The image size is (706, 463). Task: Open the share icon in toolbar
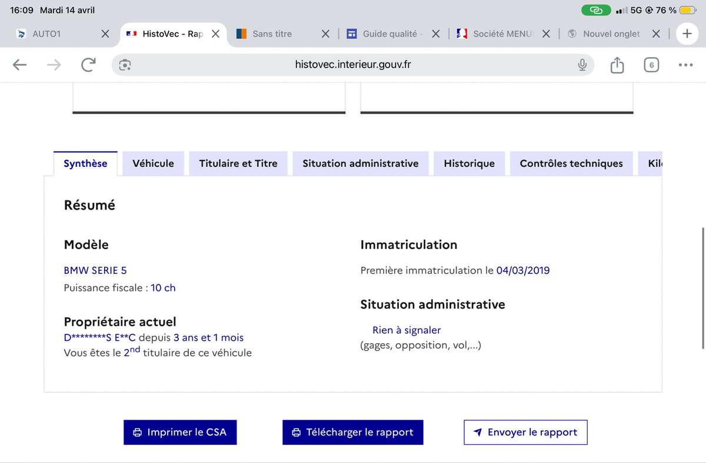click(617, 65)
